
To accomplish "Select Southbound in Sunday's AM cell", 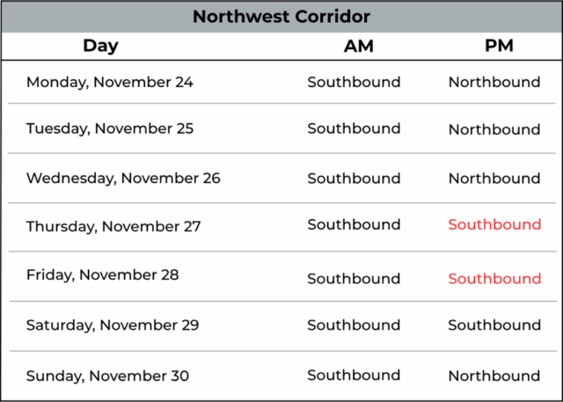I will (x=354, y=376).
